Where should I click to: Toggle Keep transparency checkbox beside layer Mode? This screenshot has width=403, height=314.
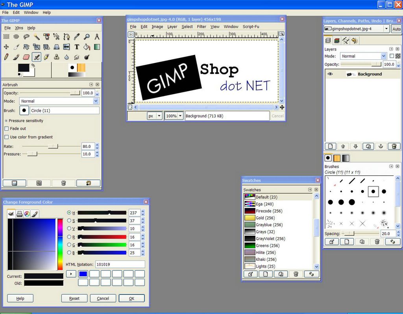(392, 56)
